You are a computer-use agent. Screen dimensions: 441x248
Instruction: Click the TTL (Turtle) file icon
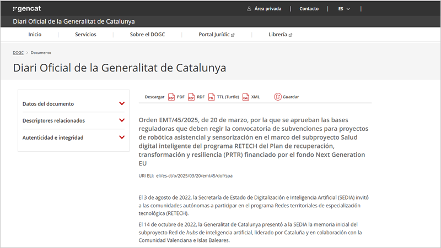pos(212,97)
